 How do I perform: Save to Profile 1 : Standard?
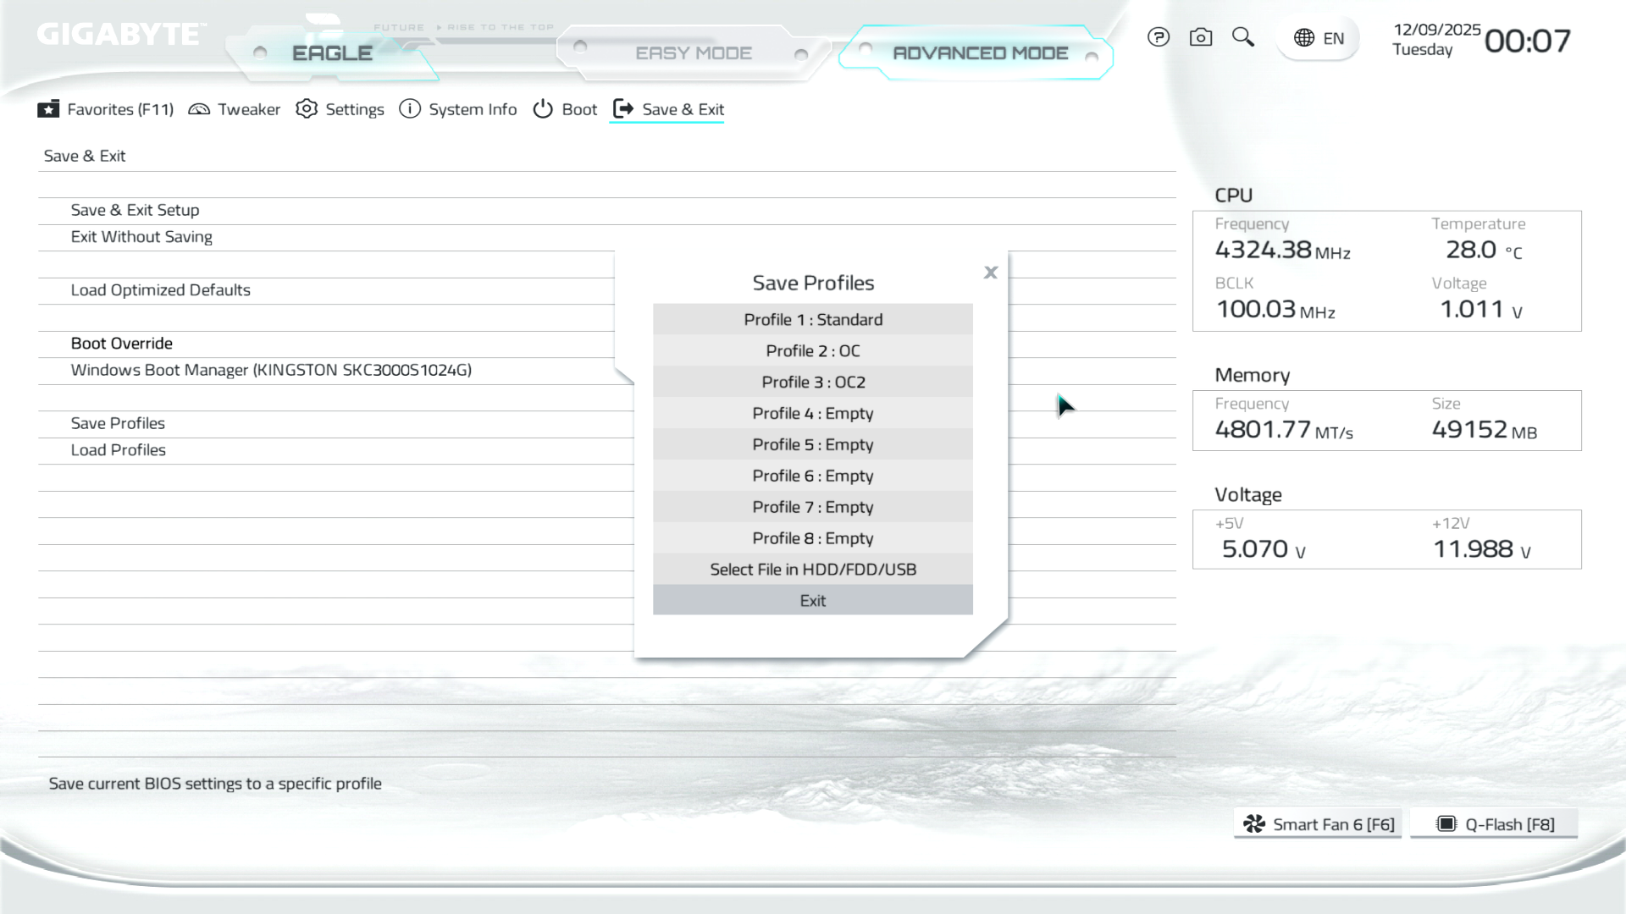click(812, 320)
